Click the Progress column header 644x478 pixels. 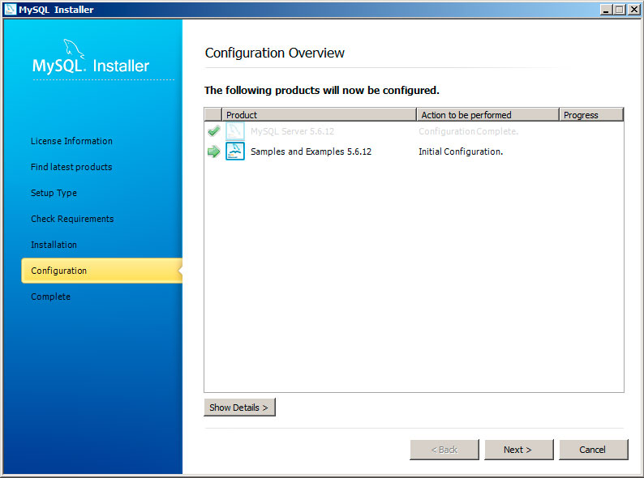point(591,115)
